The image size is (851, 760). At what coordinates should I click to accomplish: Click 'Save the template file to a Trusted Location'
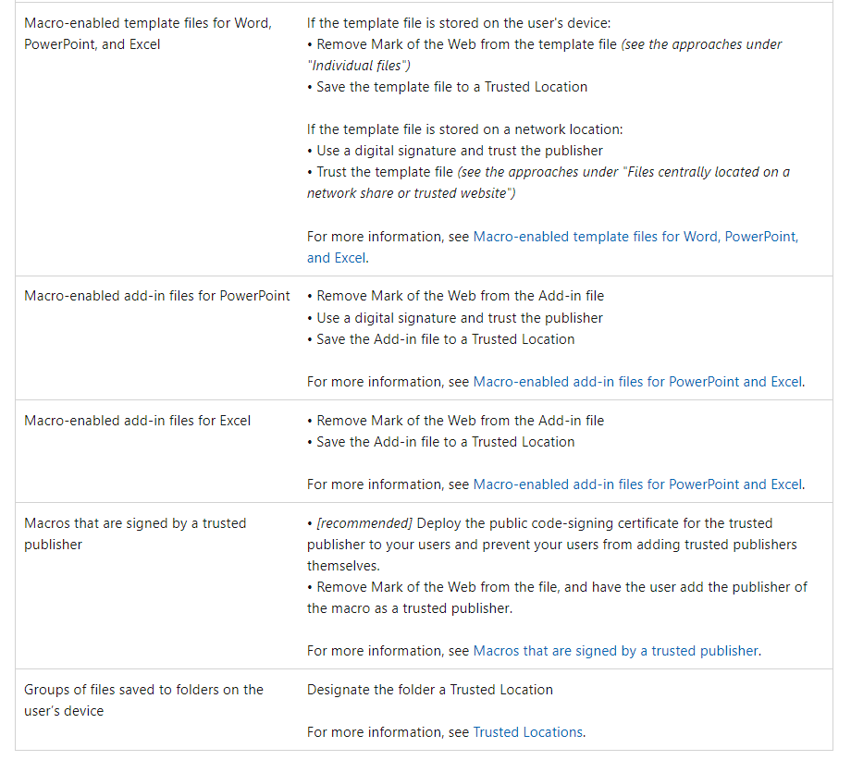451,87
